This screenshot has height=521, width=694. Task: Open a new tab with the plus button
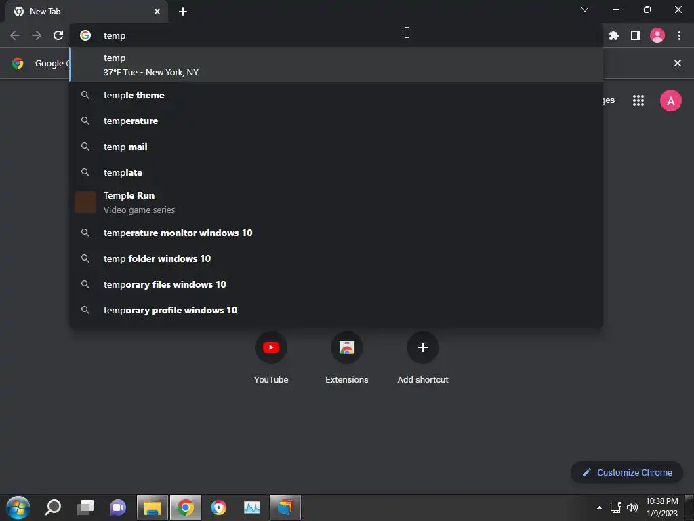click(183, 12)
